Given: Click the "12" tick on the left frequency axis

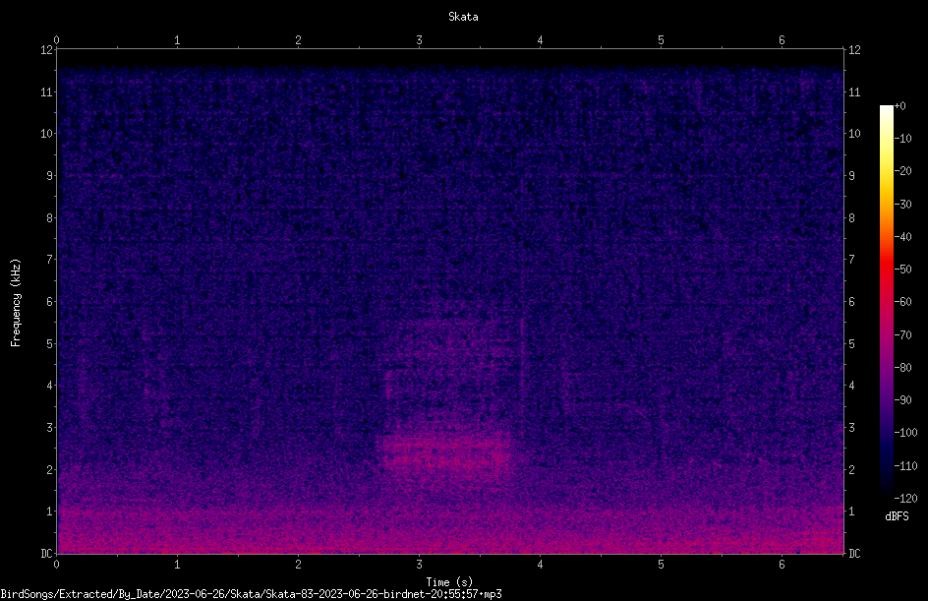Looking at the screenshot, I should (x=46, y=50).
